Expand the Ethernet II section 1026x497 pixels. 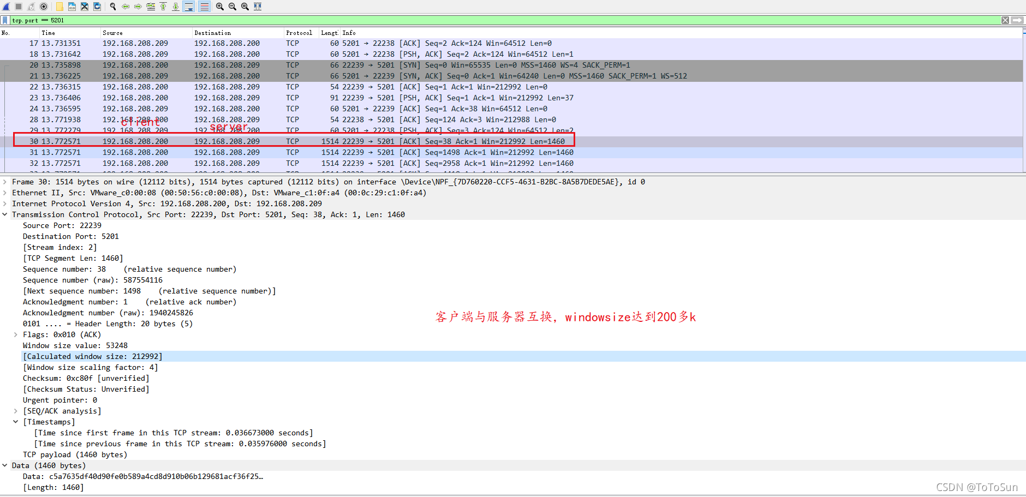[x=5, y=193]
